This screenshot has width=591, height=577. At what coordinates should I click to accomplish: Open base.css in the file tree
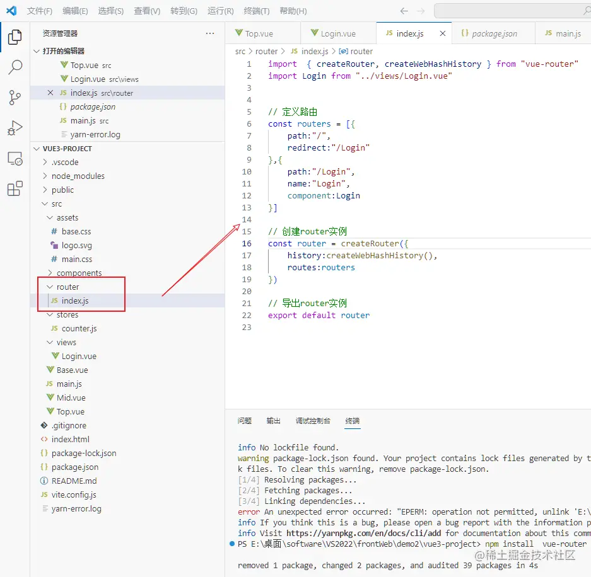pos(127,231)
